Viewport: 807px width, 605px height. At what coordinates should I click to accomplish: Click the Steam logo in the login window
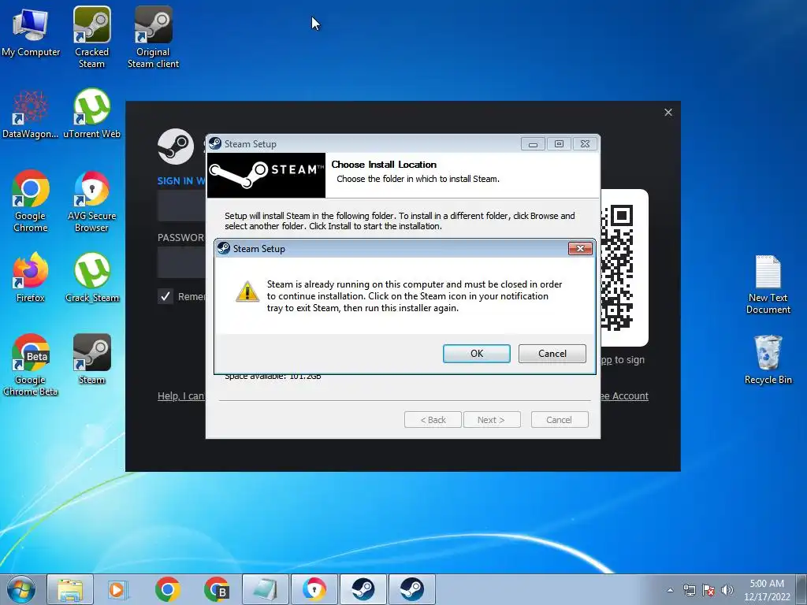click(176, 147)
